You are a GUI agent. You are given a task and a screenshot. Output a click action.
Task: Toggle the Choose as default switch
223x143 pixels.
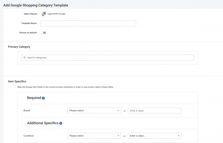tap(43, 33)
